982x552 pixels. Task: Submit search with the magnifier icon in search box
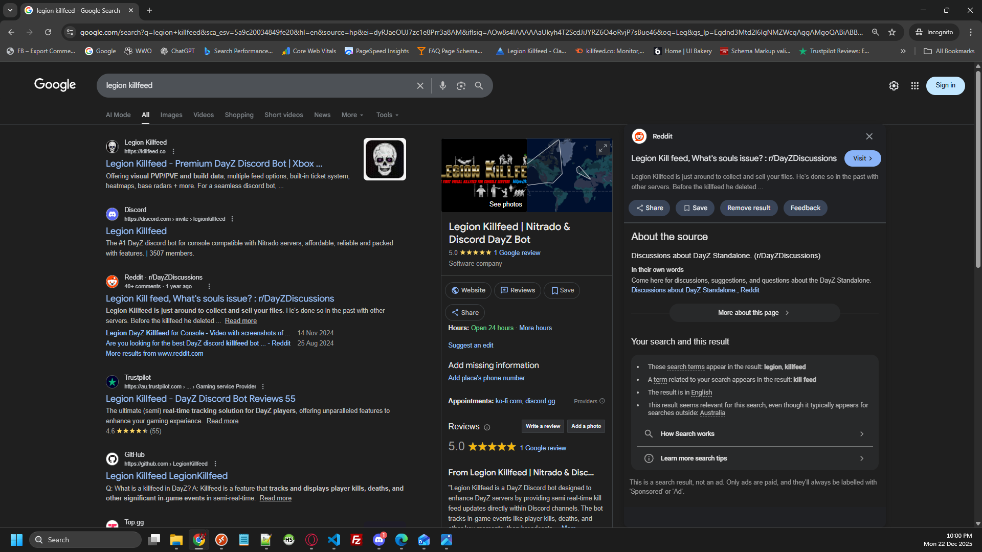479,86
